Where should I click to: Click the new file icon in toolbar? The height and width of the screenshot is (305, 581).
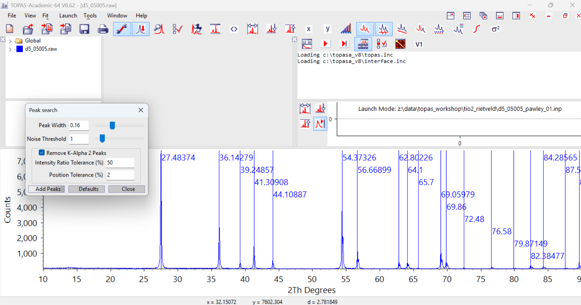[x=10, y=29]
